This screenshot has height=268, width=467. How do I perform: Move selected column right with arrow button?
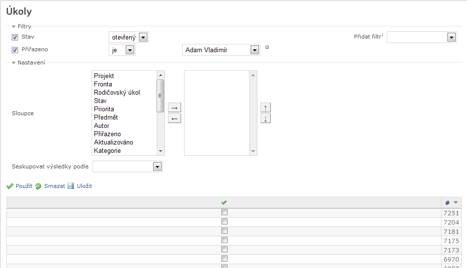coord(174,107)
